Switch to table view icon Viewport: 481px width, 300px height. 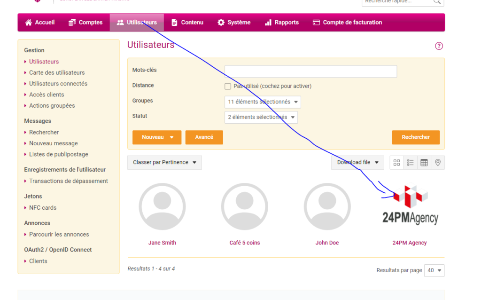(x=424, y=162)
